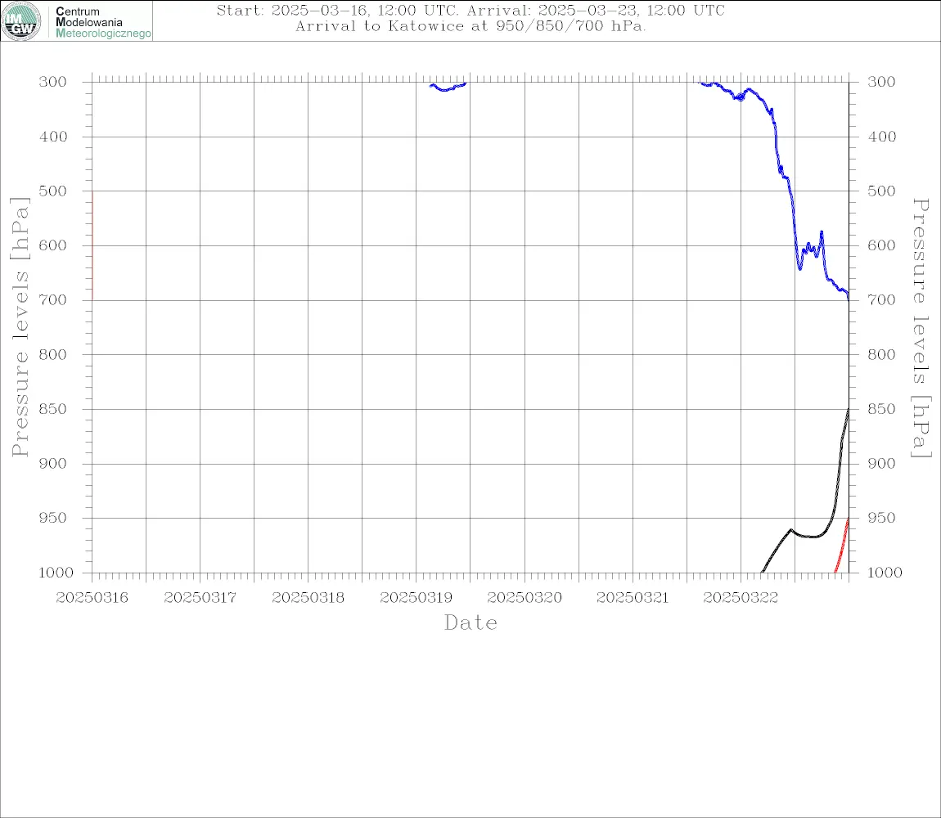Click left axis label 700
Viewport: 941px width, 818px height.
pos(53,299)
